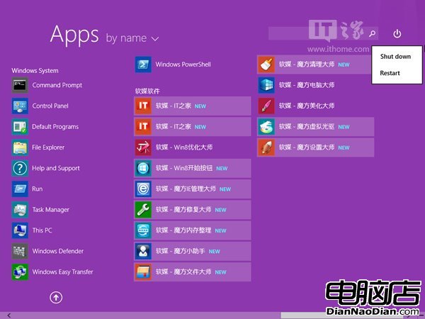Launch the Default Programs icon
The image size is (425, 319).
[x=20, y=127]
